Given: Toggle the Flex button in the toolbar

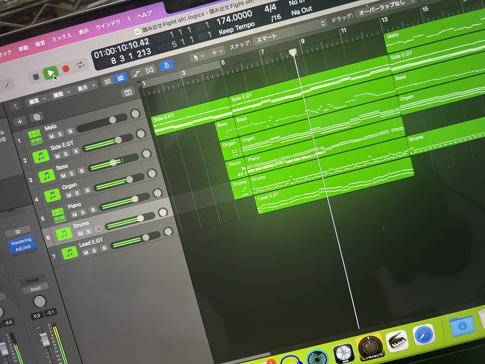Looking at the screenshot, I should [x=149, y=70].
